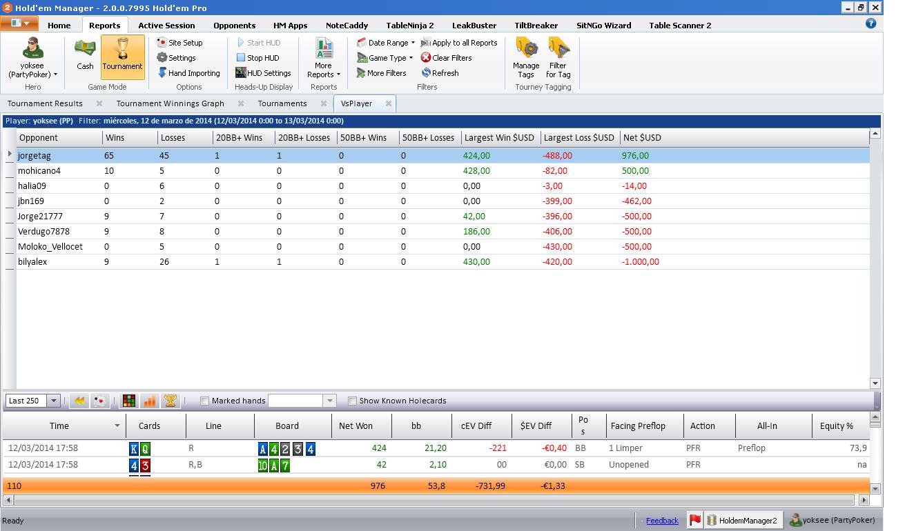This screenshot has width=905, height=531.
Task: Click the colored grid icon
Action: [x=128, y=401]
